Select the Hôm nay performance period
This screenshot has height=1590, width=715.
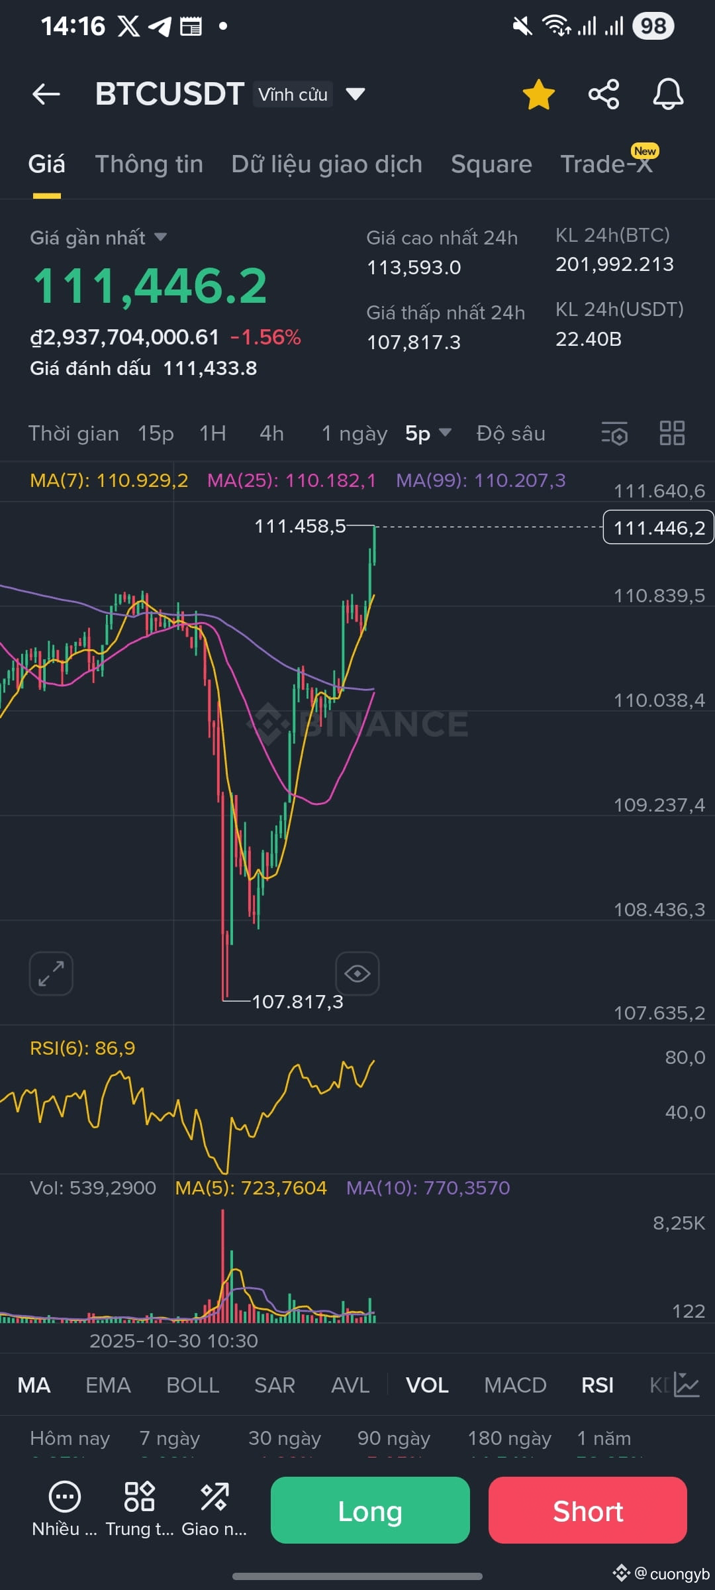point(70,1438)
